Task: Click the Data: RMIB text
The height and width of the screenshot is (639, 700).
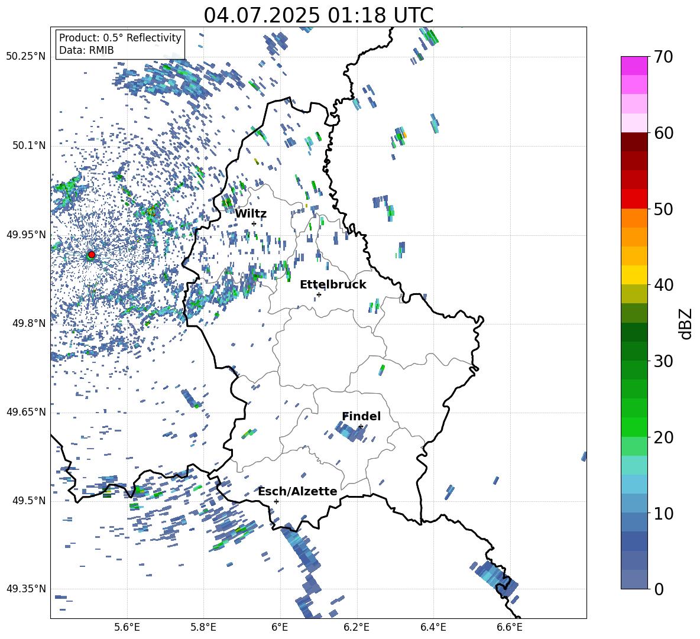Action: pyautogui.click(x=86, y=50)
